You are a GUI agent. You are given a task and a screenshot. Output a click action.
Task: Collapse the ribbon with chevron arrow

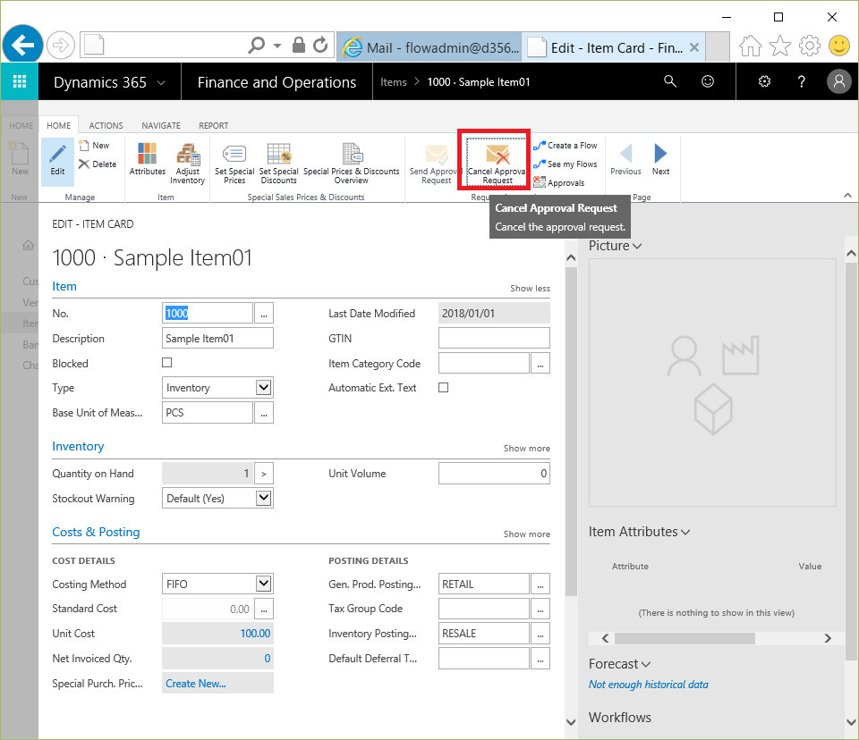coord(847,196)
